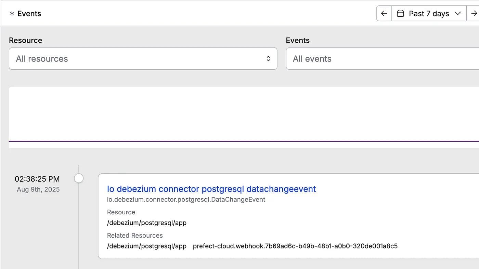The width and height of the screenshot is (479, 269).
Task: Click the prefect-cloud.webhook related resource
Action: (x=295, y=246)
